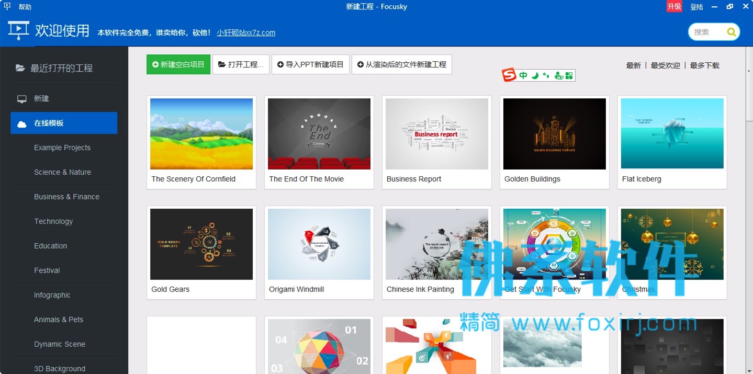Click the Business Report title text
Screen dimensions: 753x374
pos(414,179)
